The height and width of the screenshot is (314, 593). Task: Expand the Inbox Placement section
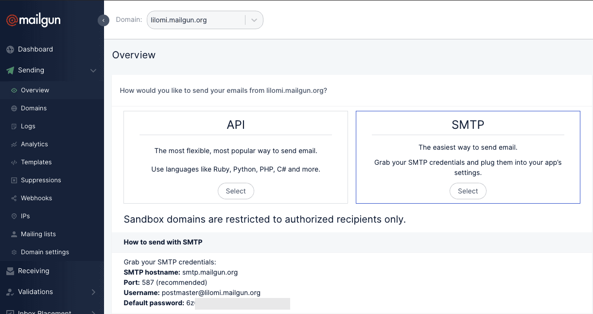pos(93,311)
